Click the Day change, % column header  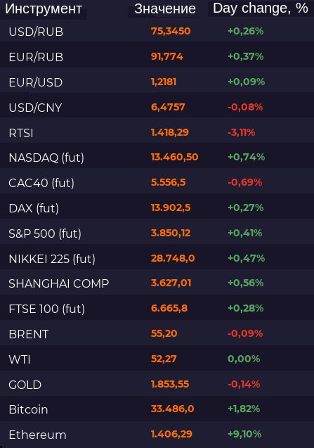(x=261, y=8)
